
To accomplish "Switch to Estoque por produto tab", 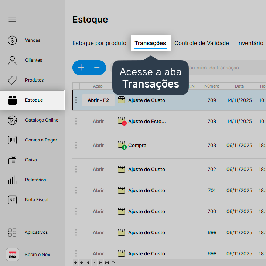I will 99,43.
